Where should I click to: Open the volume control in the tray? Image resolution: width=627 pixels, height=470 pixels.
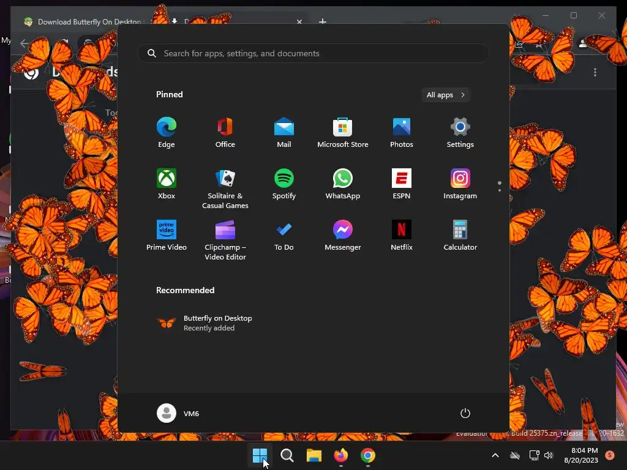coord(549,455)
